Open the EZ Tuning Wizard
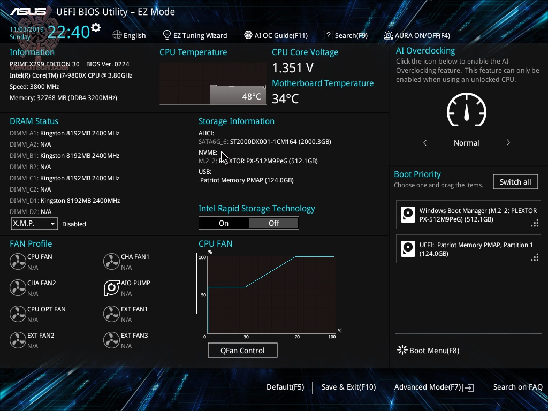The image size is (548, 411). tap(195, 35)
